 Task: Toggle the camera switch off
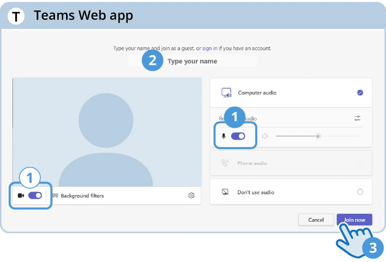tap(35, 195)
